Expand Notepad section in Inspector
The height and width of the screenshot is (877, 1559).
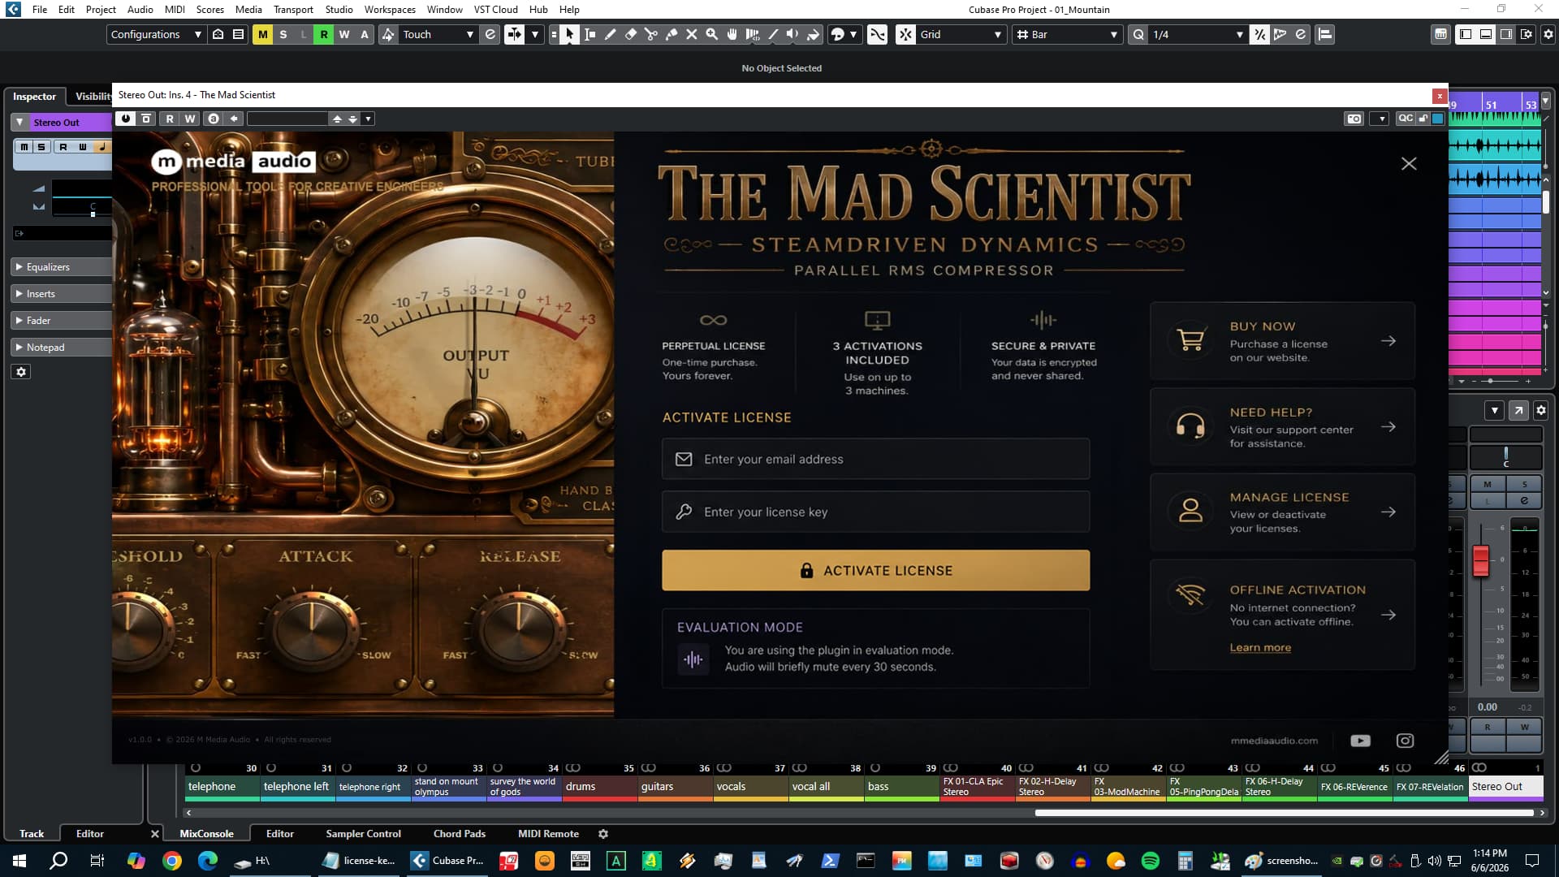point(62,347)
